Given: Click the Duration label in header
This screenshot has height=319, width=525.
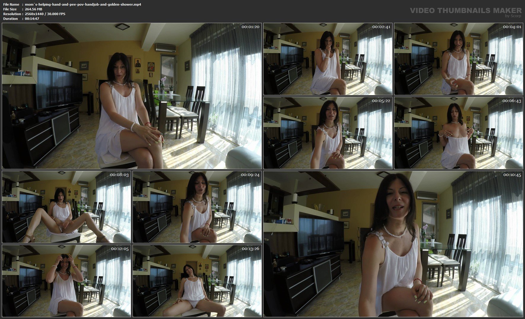Looking at the screenshot, I should coord(11,19).
